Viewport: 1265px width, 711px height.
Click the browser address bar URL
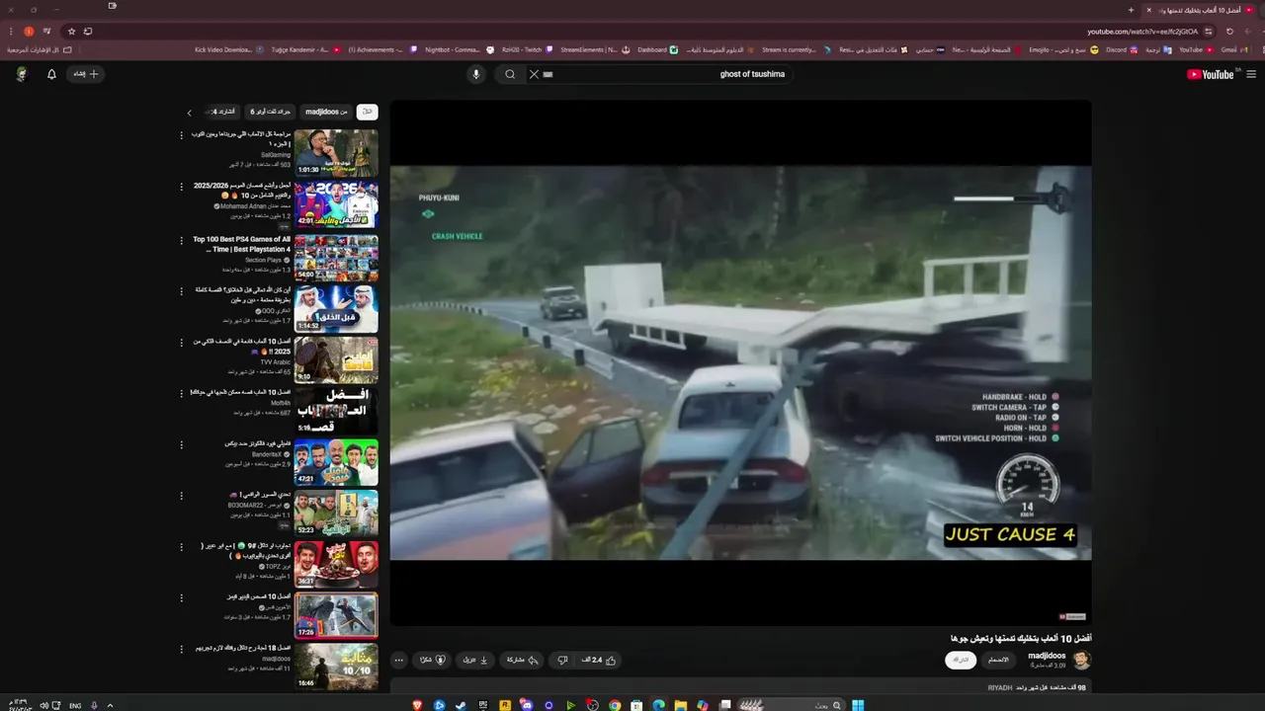1142,32
